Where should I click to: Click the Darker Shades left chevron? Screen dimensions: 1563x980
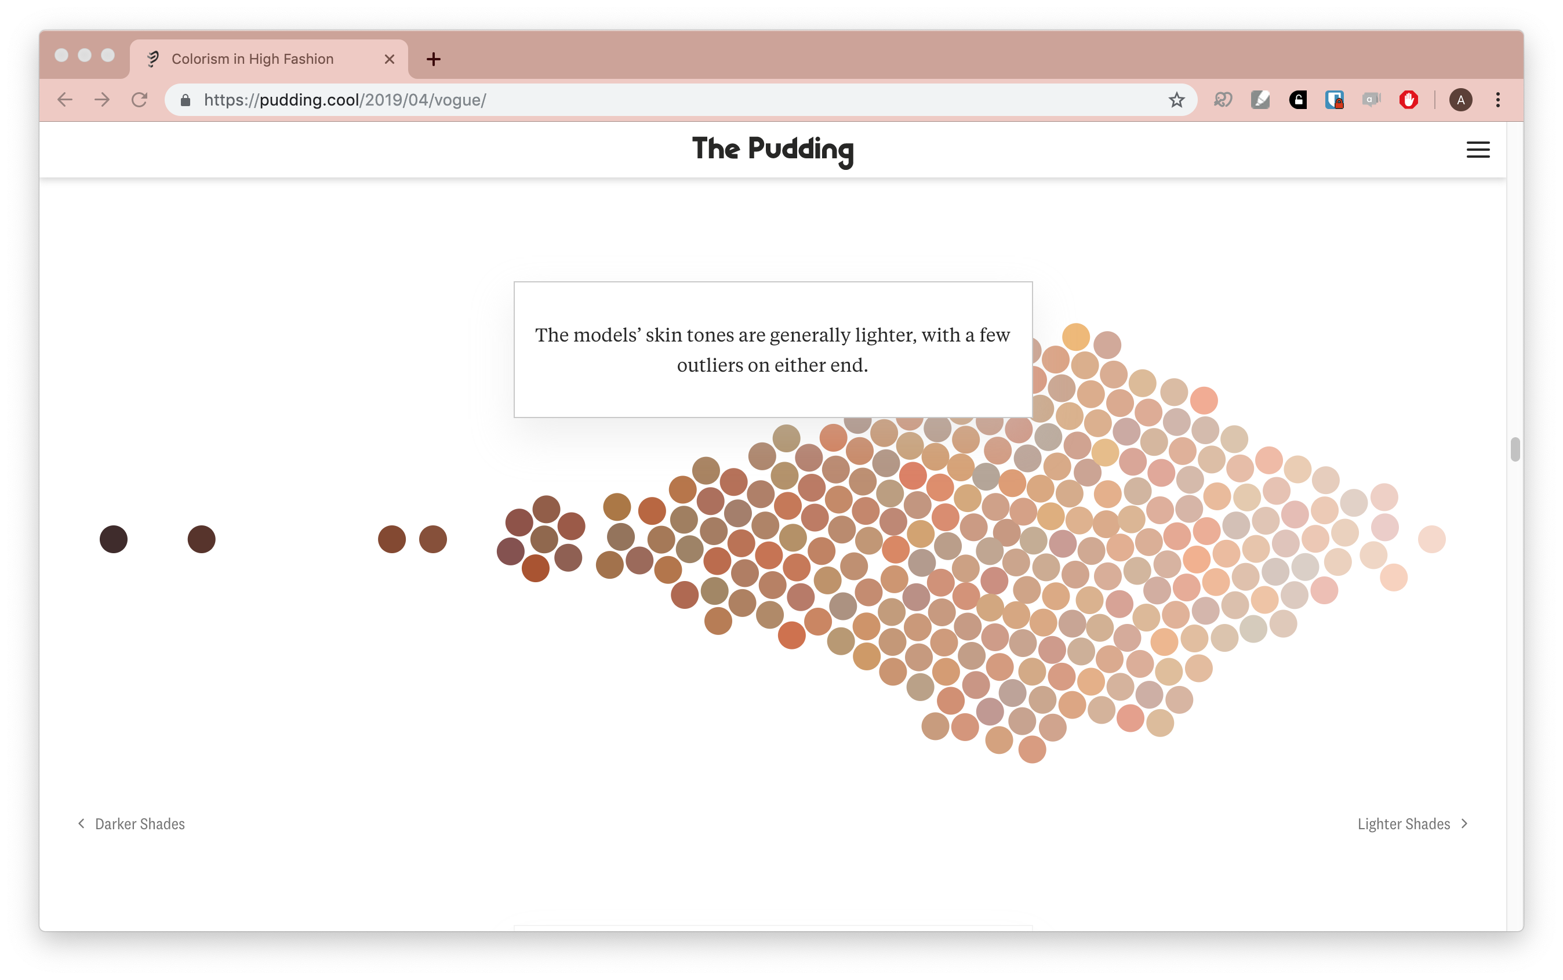point(82,823)
